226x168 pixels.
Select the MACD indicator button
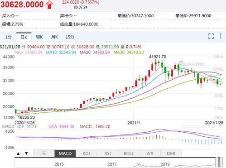coord(65,154)
